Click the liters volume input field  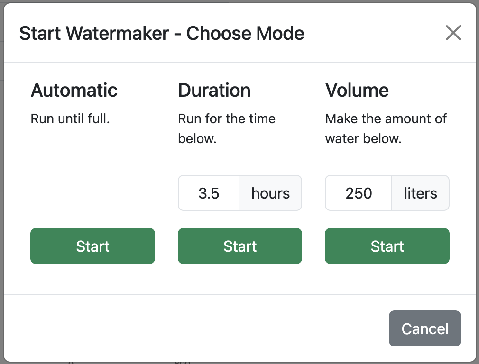358,193
